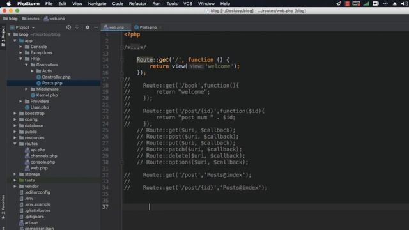
Task: Click the routes breadcrumb in navigation bar
Action: click(x=31, y=19)
